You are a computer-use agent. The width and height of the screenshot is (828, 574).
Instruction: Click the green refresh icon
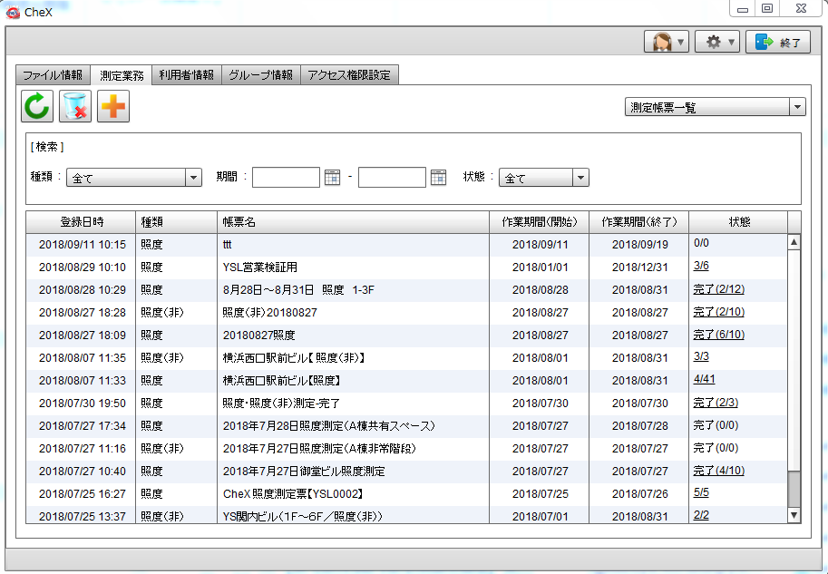click(x=37, y=106)
